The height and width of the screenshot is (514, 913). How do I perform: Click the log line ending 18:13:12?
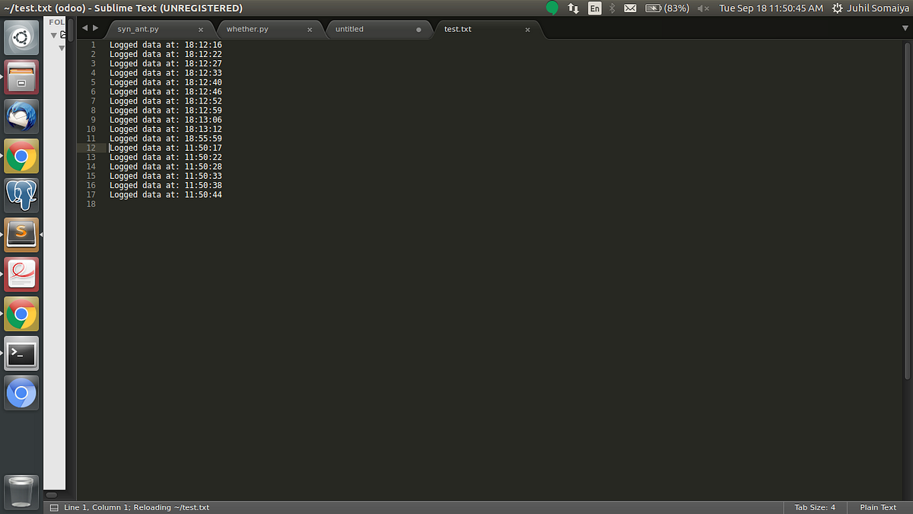pos(166,129)
